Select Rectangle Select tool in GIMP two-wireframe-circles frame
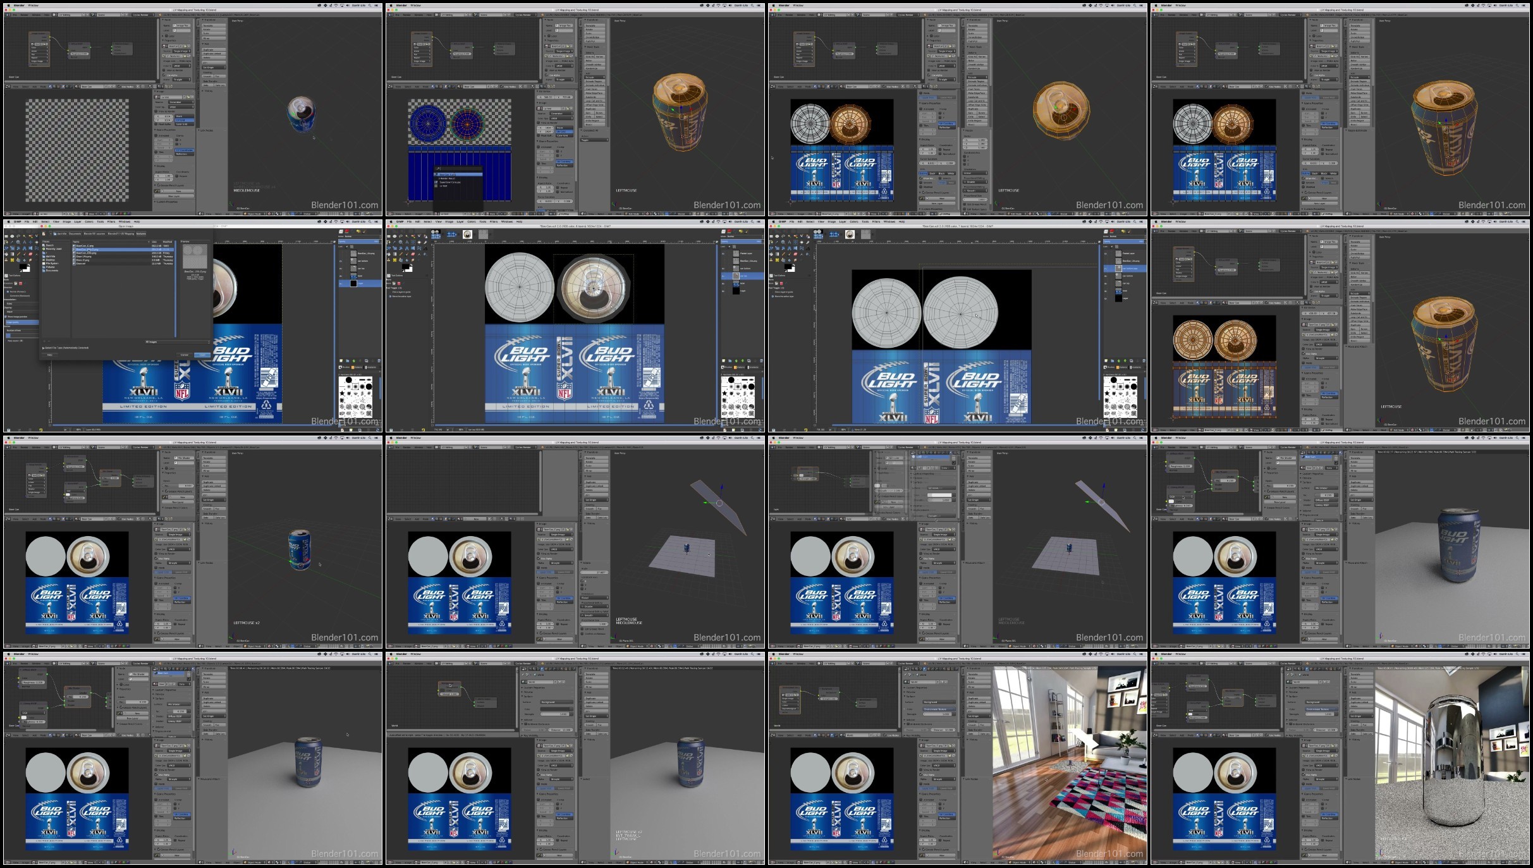 pyautogui.click(x=771, y=236)
